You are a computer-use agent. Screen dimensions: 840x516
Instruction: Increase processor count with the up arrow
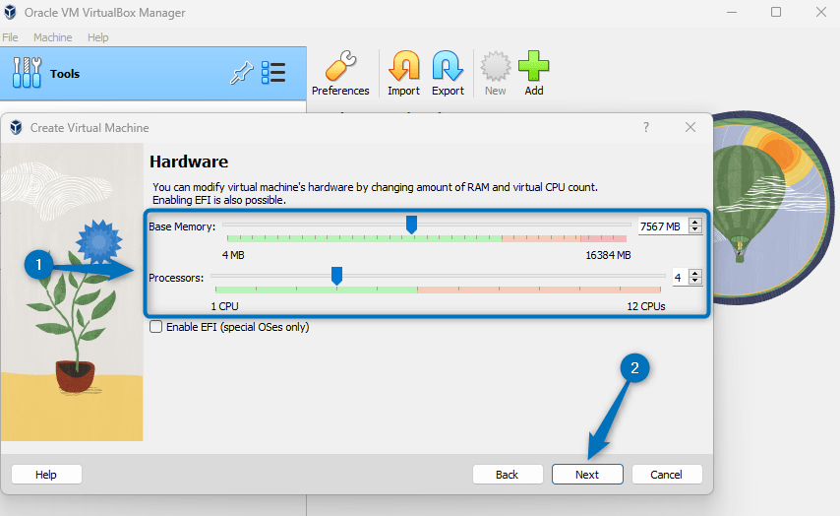(x=695, y=274)
